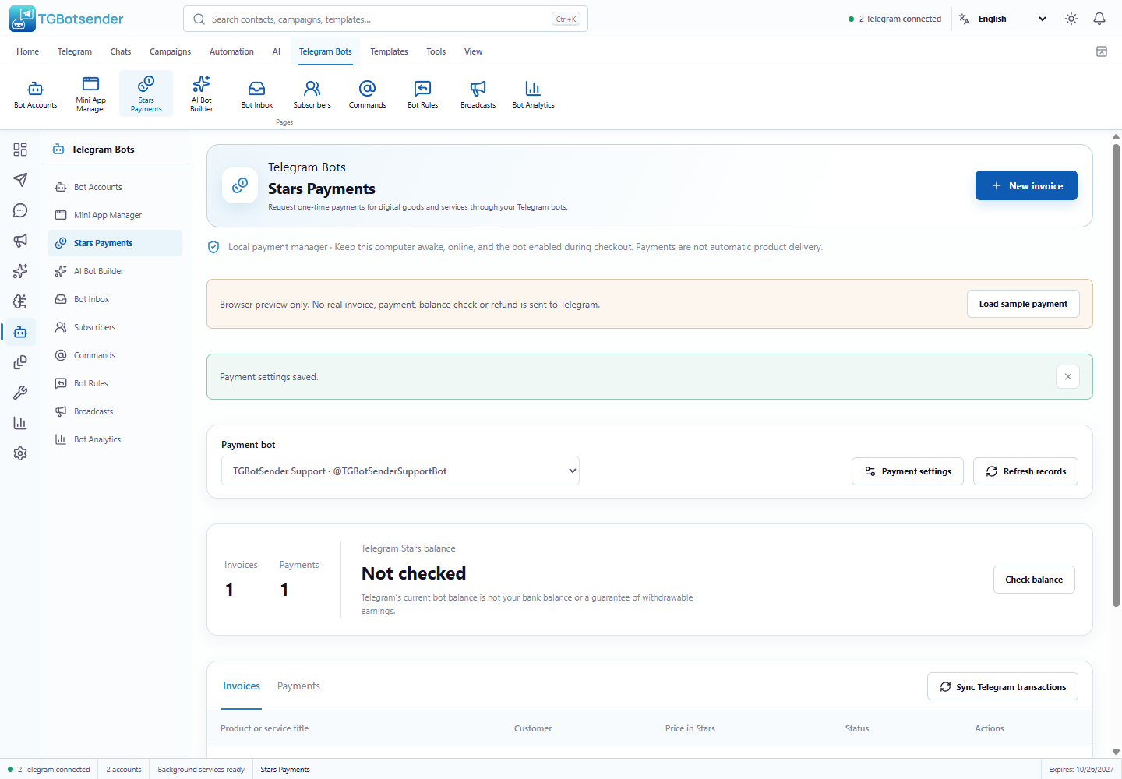Switch to the Payments tab

(298, 686)
